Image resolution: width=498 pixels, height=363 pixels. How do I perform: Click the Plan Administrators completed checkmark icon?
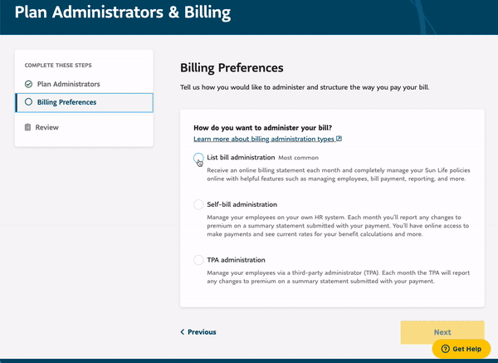28,84
